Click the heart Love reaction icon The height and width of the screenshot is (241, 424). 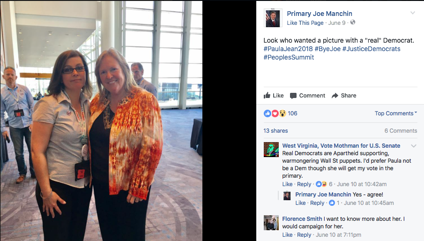click(x=275, y=113)
